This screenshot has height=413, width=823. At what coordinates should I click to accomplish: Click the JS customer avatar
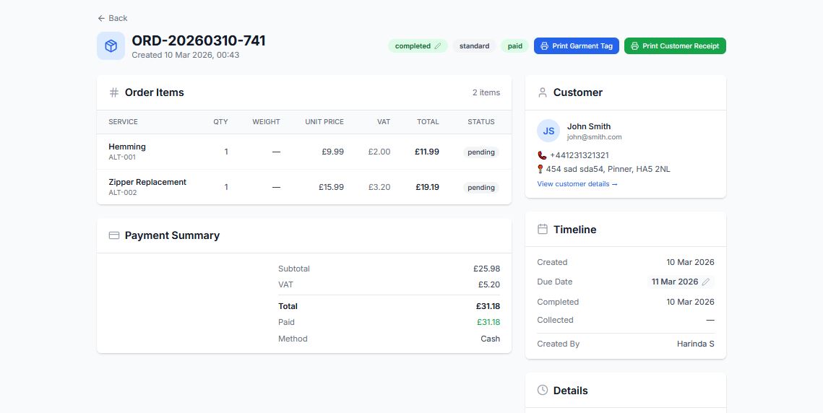tap(548, 131)
